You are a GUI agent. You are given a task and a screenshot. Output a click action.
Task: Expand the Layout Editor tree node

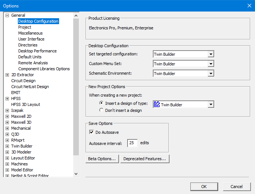click(x=7, y=158)
